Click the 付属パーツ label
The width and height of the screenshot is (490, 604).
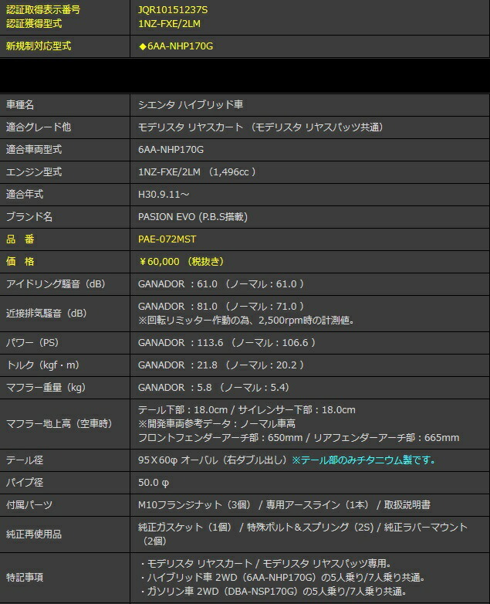[x=29, y=504]
